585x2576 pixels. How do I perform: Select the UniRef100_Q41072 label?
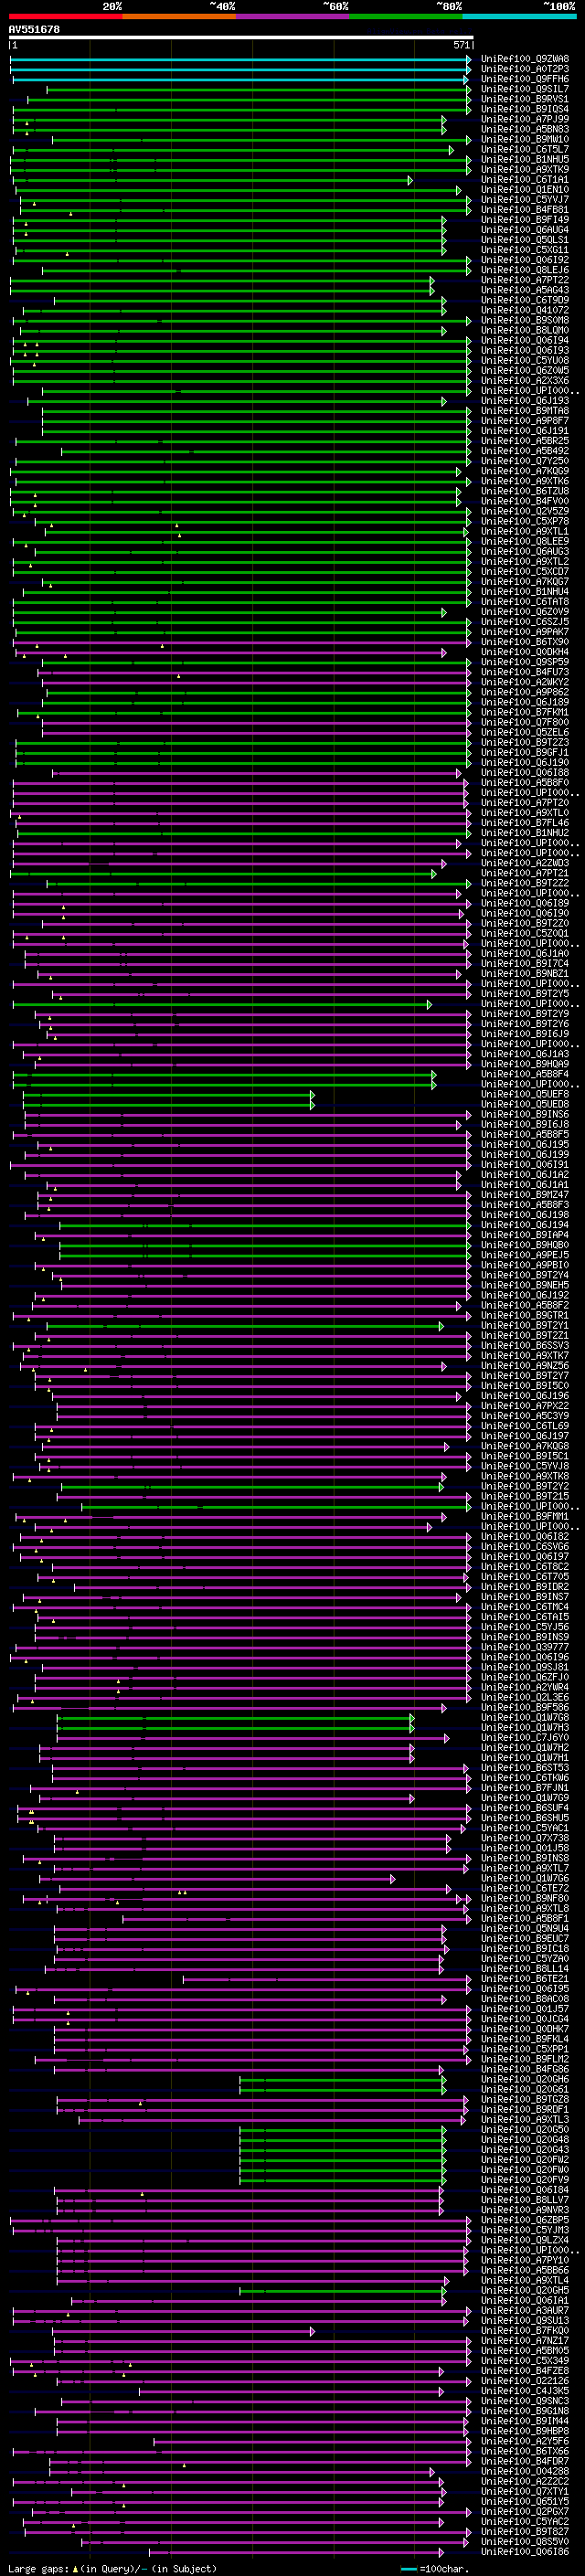[x=525, y=310]
